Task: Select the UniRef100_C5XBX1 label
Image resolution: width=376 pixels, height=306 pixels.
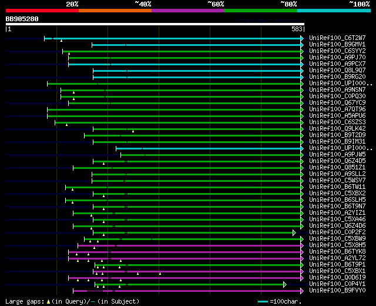Action: 337,271
